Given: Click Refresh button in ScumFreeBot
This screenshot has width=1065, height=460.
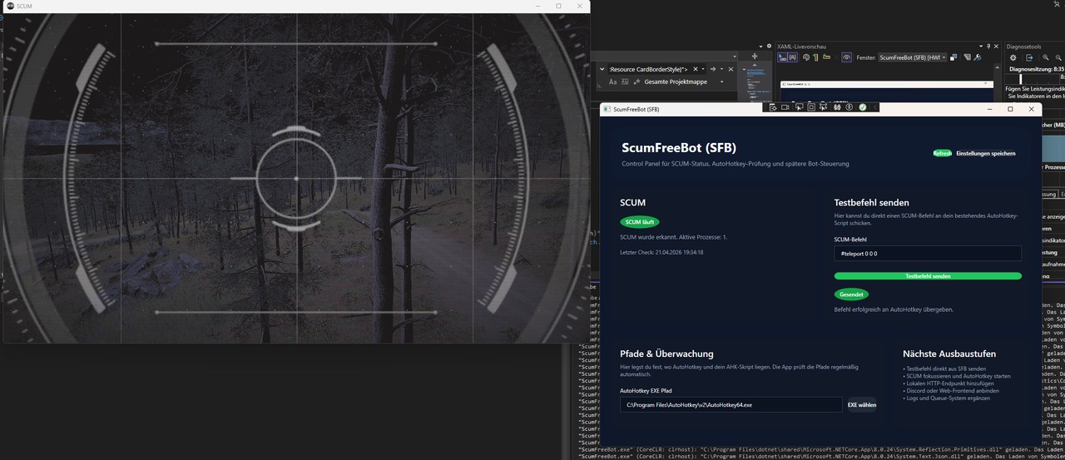Looking at the screenshot, I should point(942,153).
